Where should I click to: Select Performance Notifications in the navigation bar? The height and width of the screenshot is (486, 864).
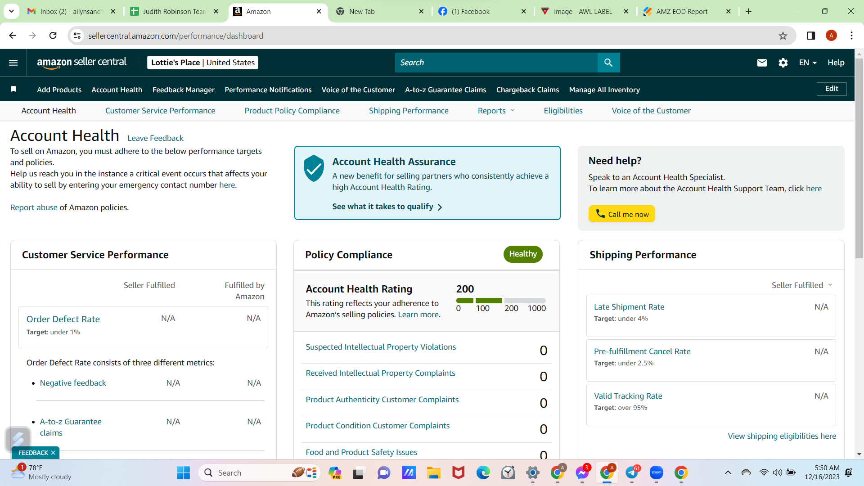[268, 90]
